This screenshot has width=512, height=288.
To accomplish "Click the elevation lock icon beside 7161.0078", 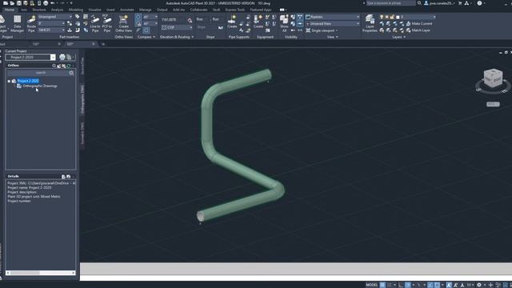I will coord(190,20).
